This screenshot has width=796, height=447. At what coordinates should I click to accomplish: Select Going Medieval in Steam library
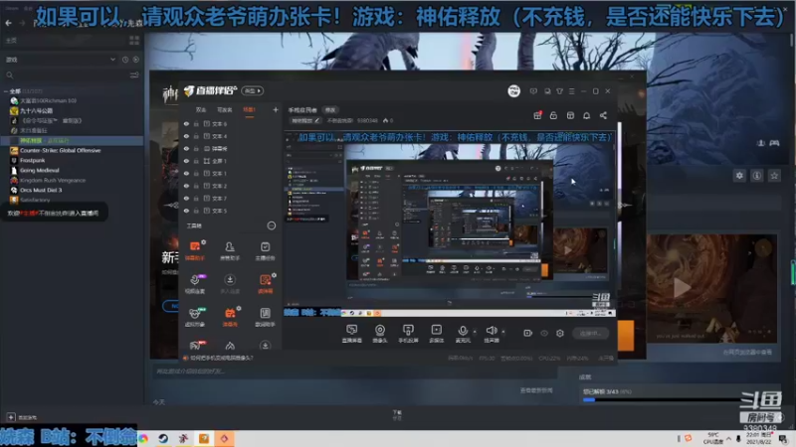tap(39, 170)
